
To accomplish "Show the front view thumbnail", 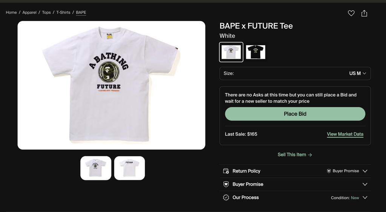I will [96, 168].
